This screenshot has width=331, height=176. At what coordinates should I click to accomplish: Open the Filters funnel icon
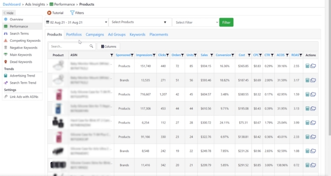[x=72, y=13]
